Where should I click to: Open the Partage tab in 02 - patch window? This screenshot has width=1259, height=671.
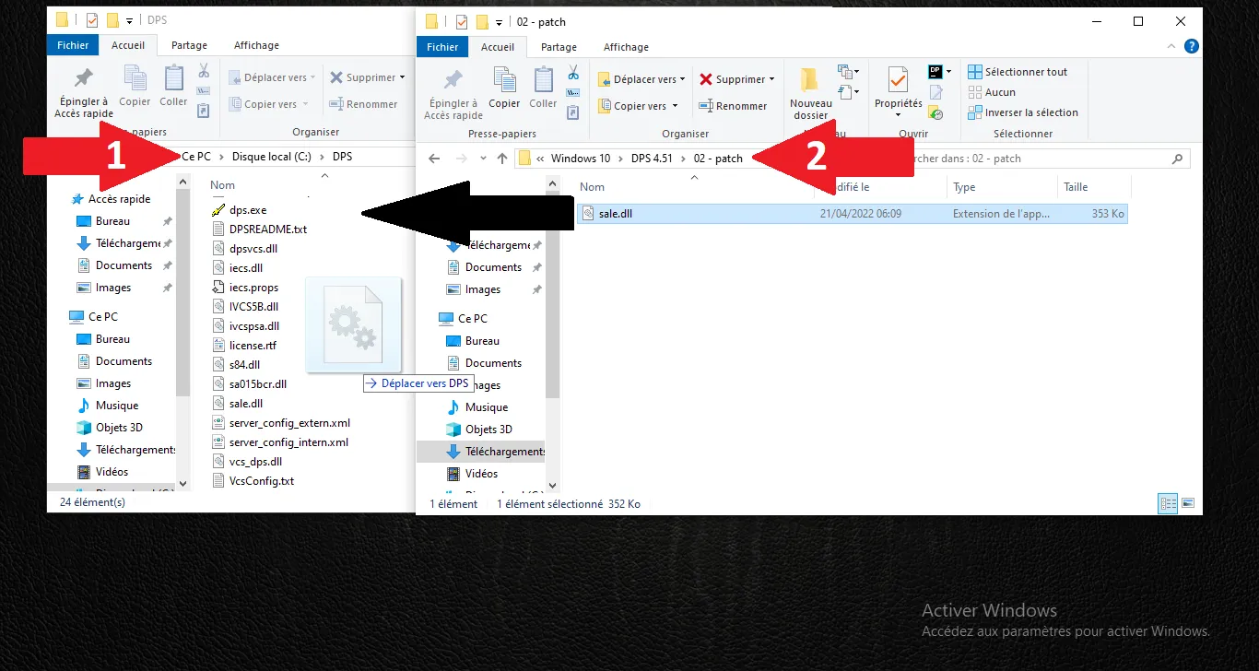click(559, 47)
